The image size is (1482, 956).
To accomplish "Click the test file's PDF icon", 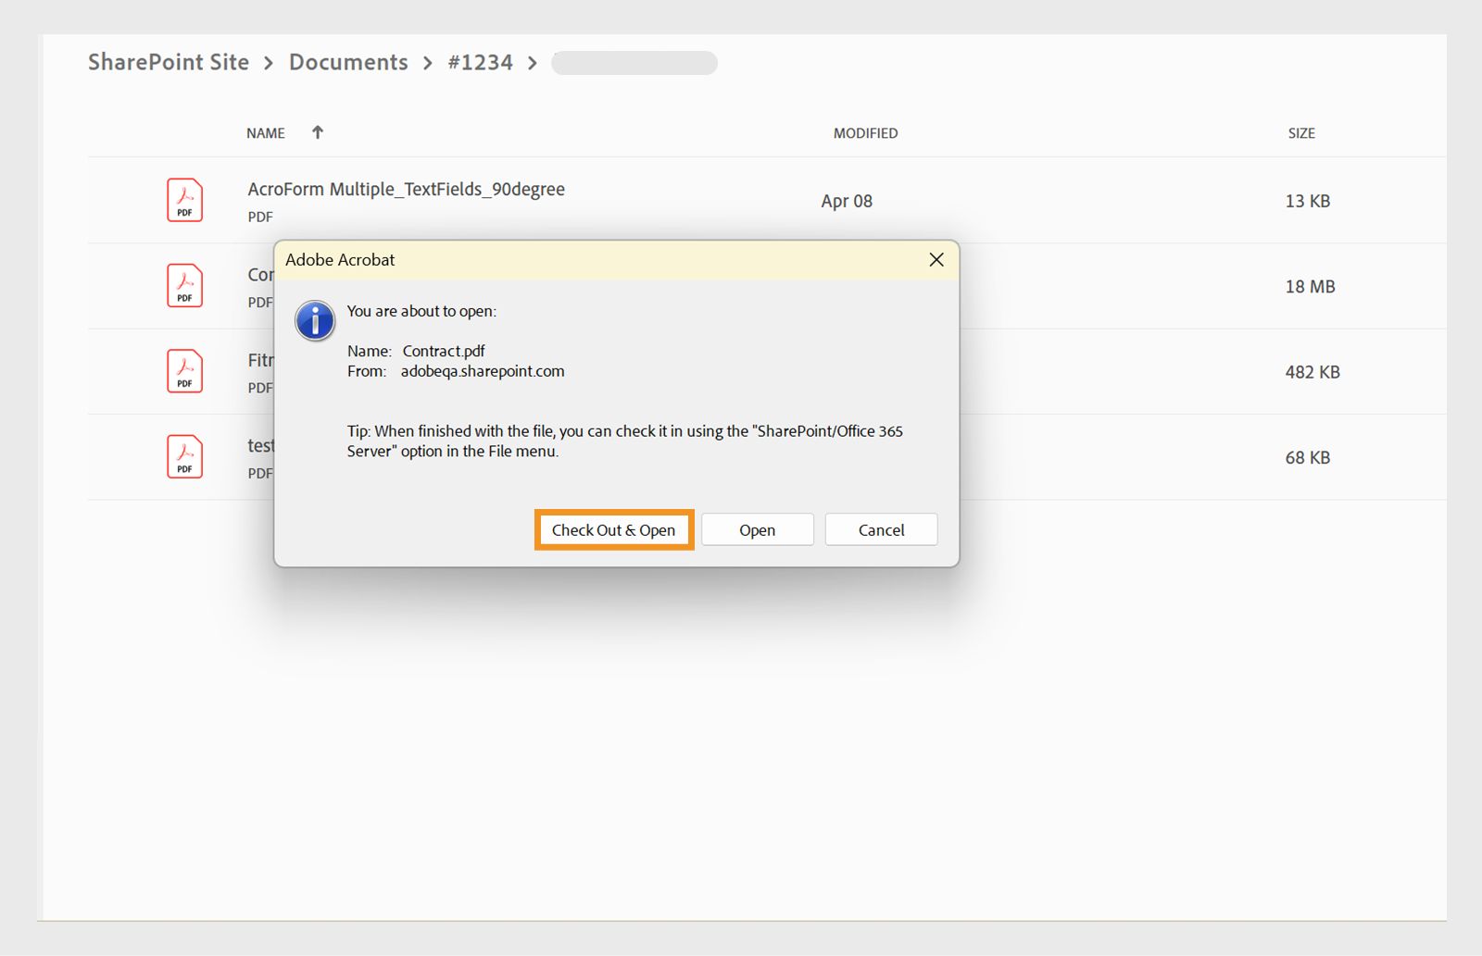I will tap(184, 456).
